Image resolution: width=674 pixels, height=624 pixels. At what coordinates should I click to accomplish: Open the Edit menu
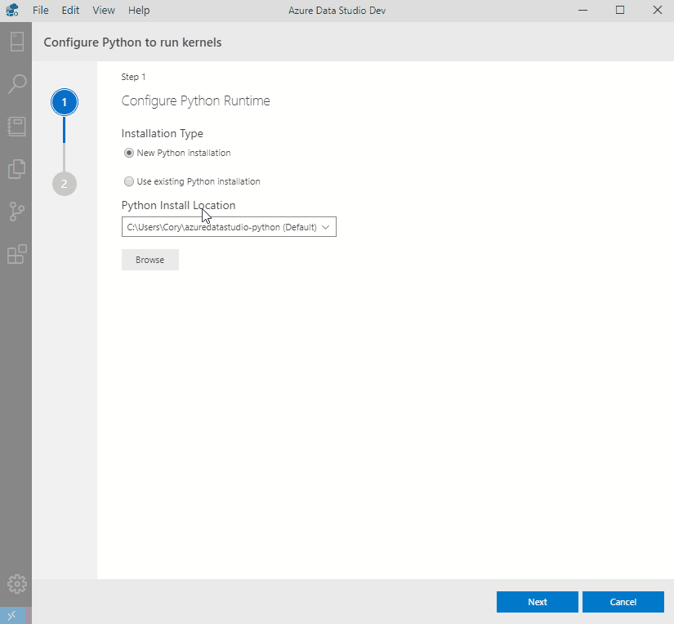coord(70,10)
